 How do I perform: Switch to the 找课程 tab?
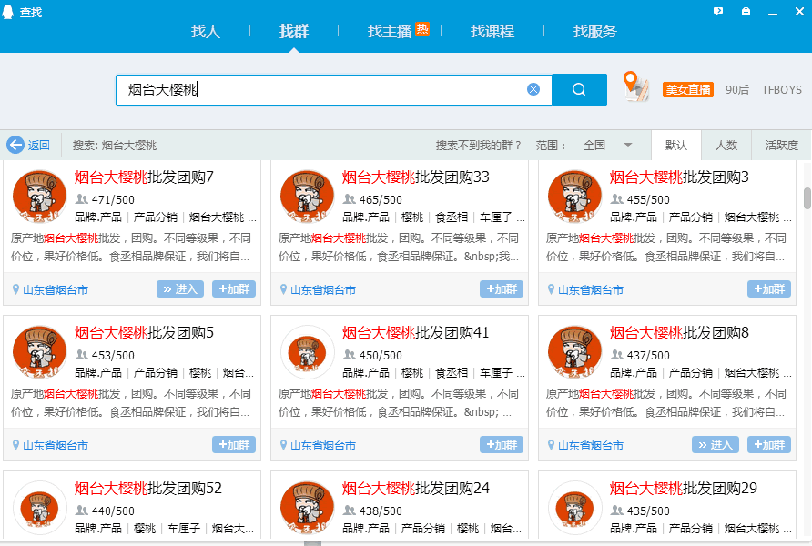492,30
